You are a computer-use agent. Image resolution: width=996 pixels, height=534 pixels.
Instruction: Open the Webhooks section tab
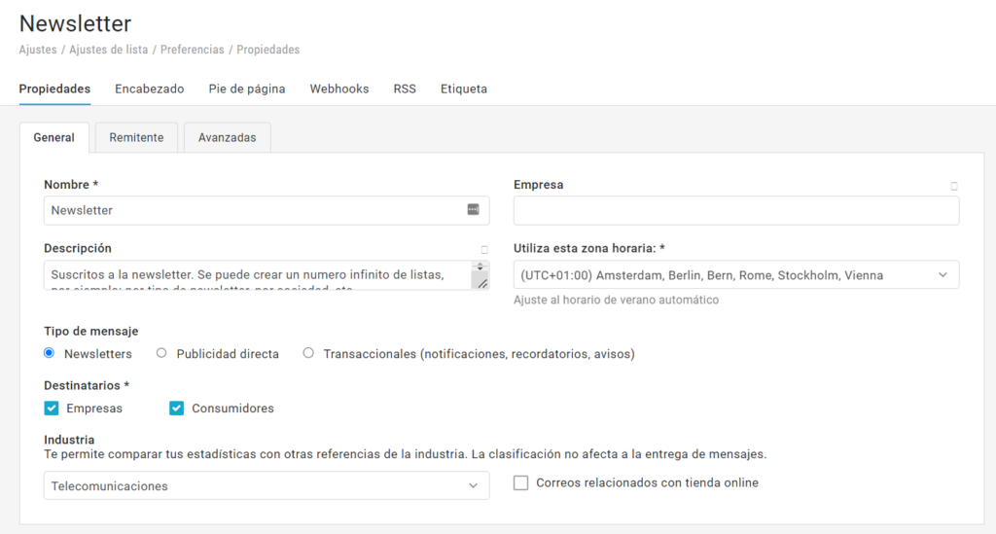coord(339,89)
